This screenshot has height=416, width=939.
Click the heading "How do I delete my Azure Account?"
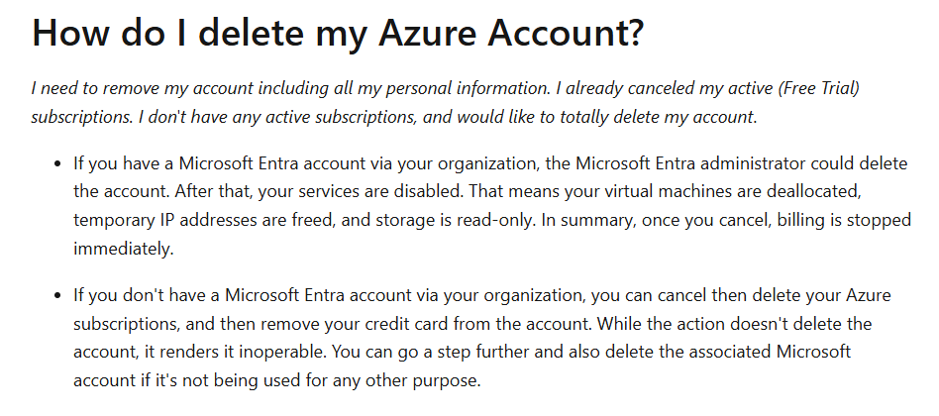338,33
